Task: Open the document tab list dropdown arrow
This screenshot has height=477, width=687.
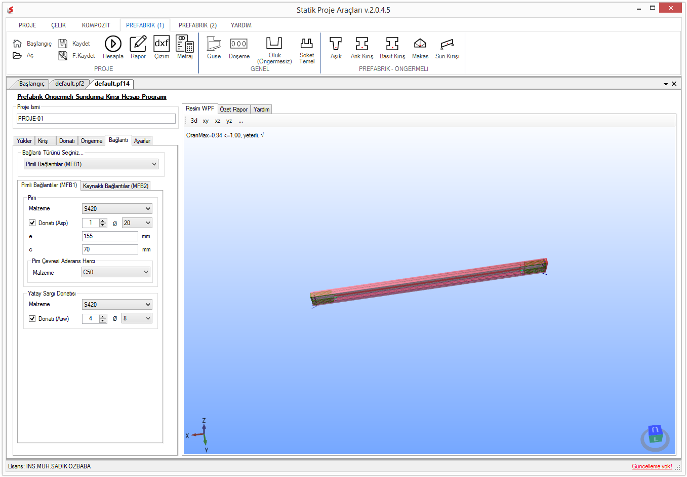Action: [x=666, y=84]
